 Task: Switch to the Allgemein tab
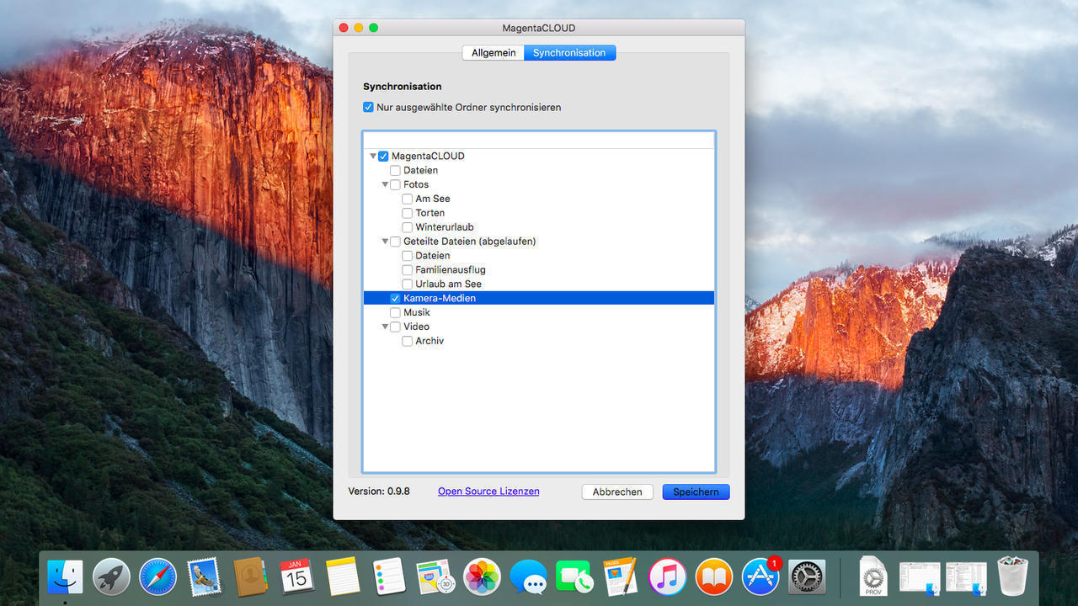(494, 53)
